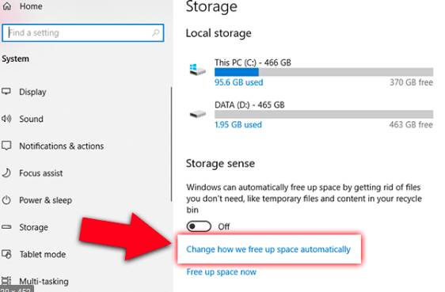Screen dimensions: 445x292
Task: Click the Notifications speech bubble icon
Action: 6,146
